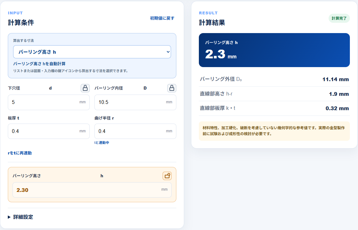Click the 11.14 mm outer diameter value
The image size is (358, 230).
coord(335,79)
